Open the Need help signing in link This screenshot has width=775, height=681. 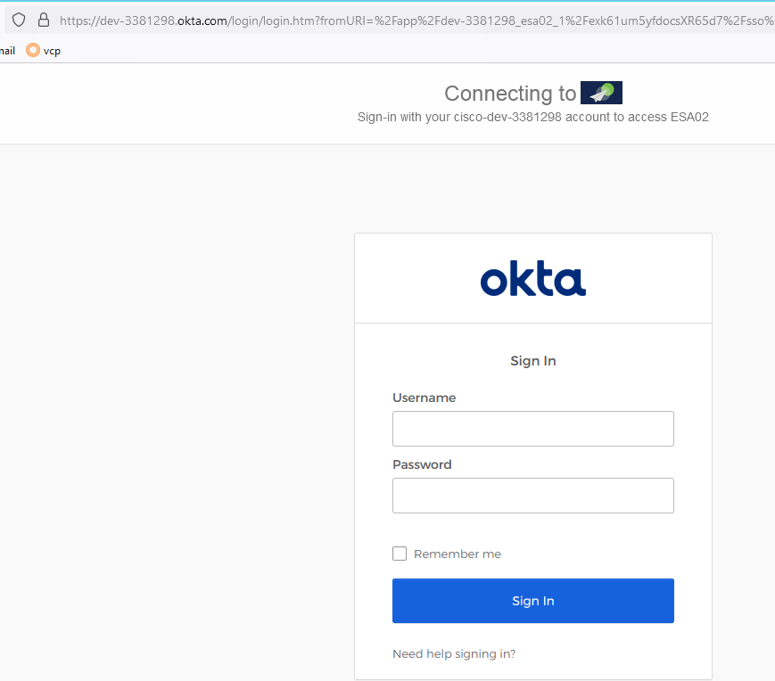(x=454, y=653)
